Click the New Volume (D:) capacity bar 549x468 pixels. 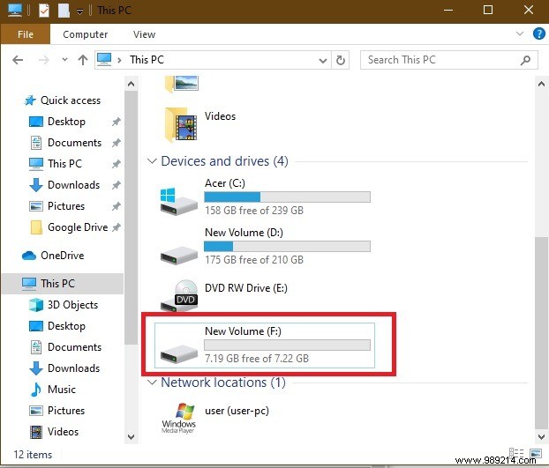coord(287,247)
